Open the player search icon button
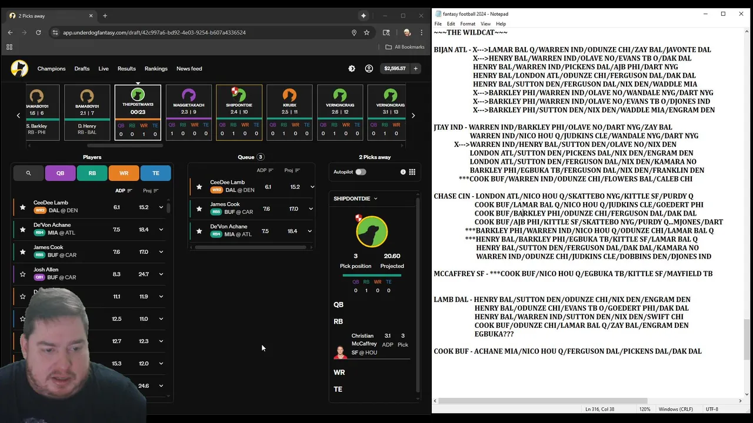This screenshot has width=753, height=423. coord(28,173)
